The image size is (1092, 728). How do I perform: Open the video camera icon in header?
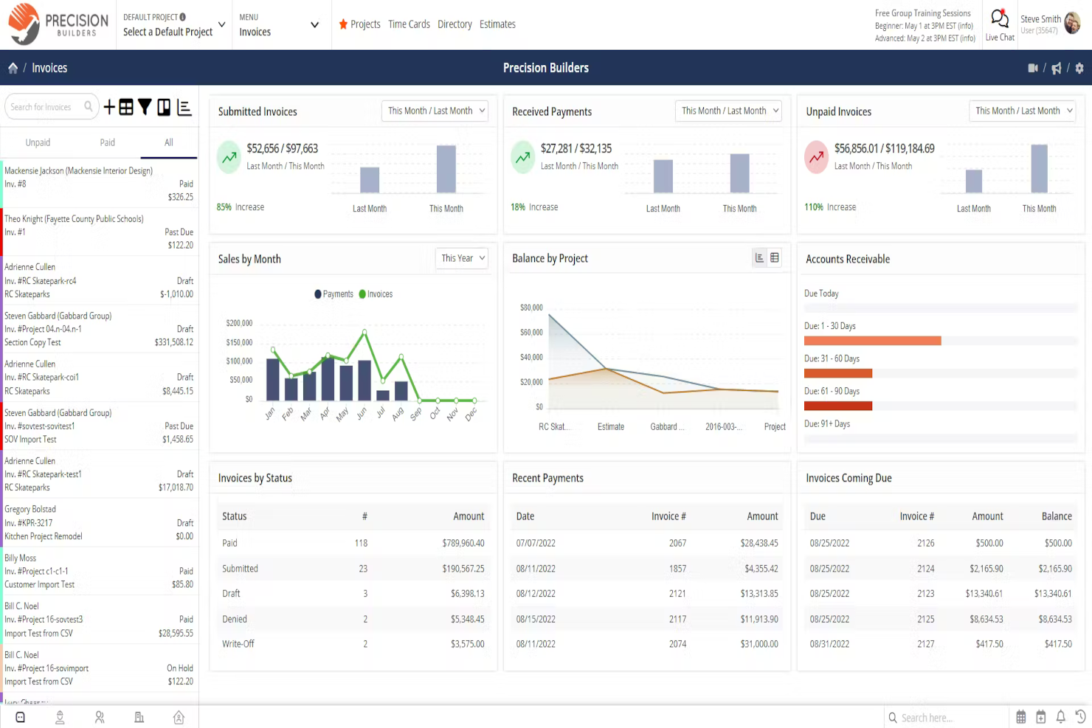coord(1033,68)
